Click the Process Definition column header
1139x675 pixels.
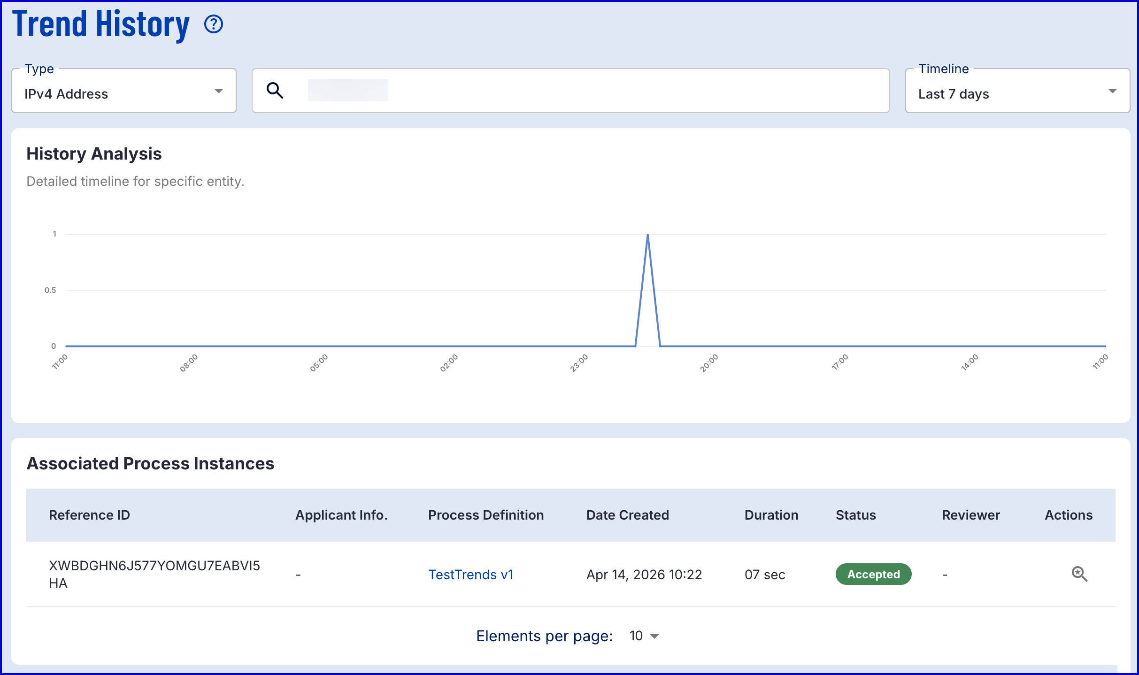coord(485,515)
